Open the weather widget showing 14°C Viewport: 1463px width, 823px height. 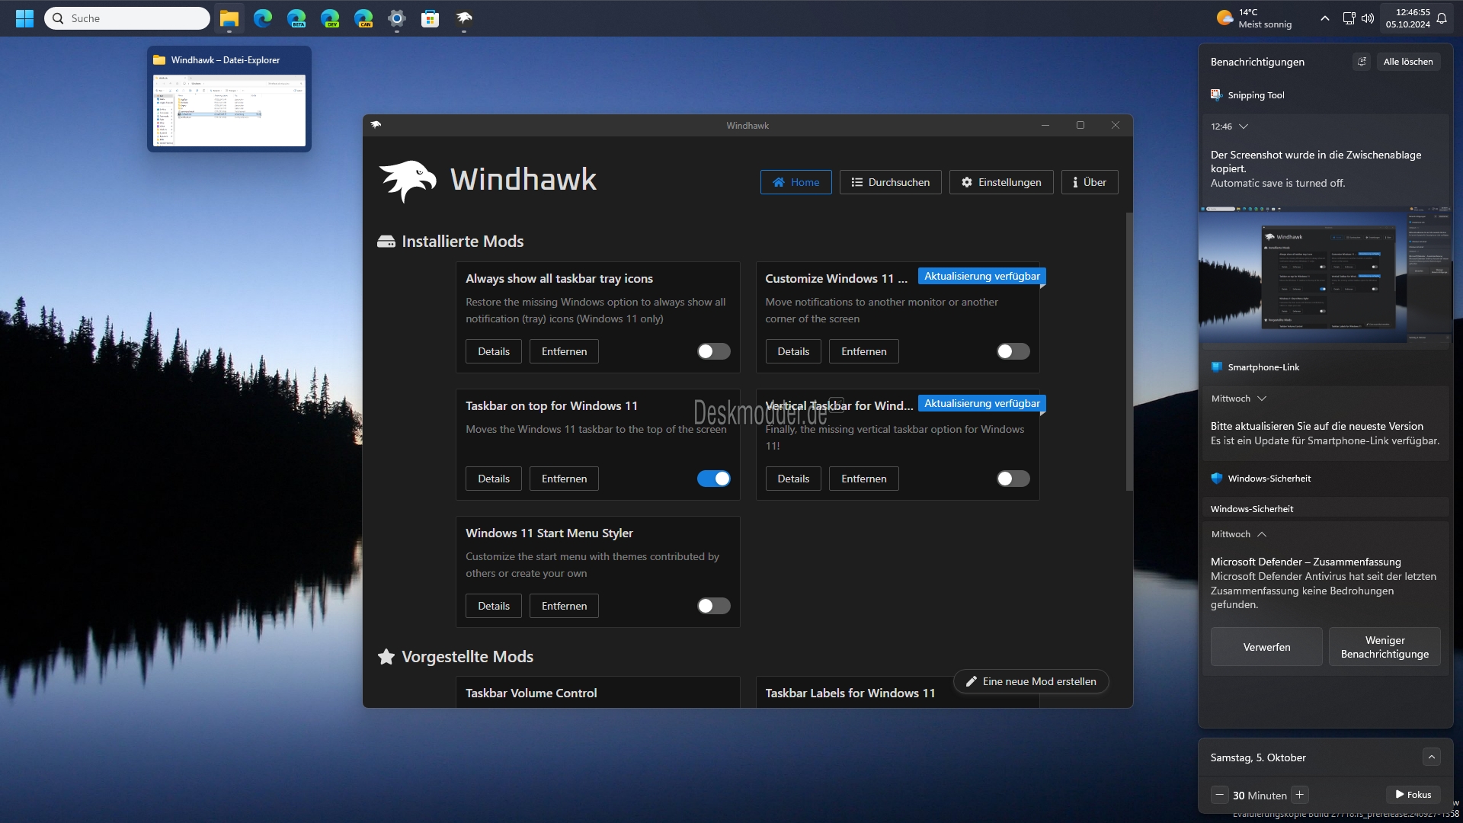[x=1254, y=18]
